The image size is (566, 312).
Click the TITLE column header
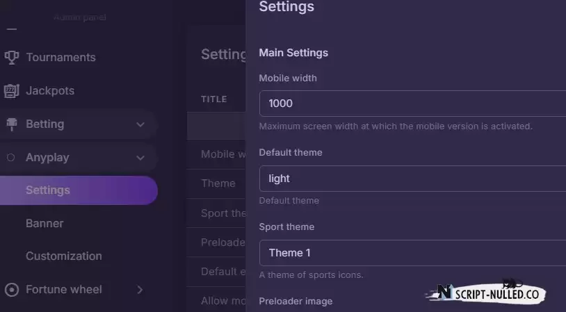click(214, 99)
